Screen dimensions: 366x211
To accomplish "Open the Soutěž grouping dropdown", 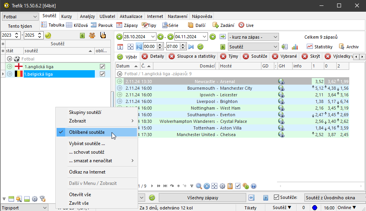I will [x=253, y=47].
